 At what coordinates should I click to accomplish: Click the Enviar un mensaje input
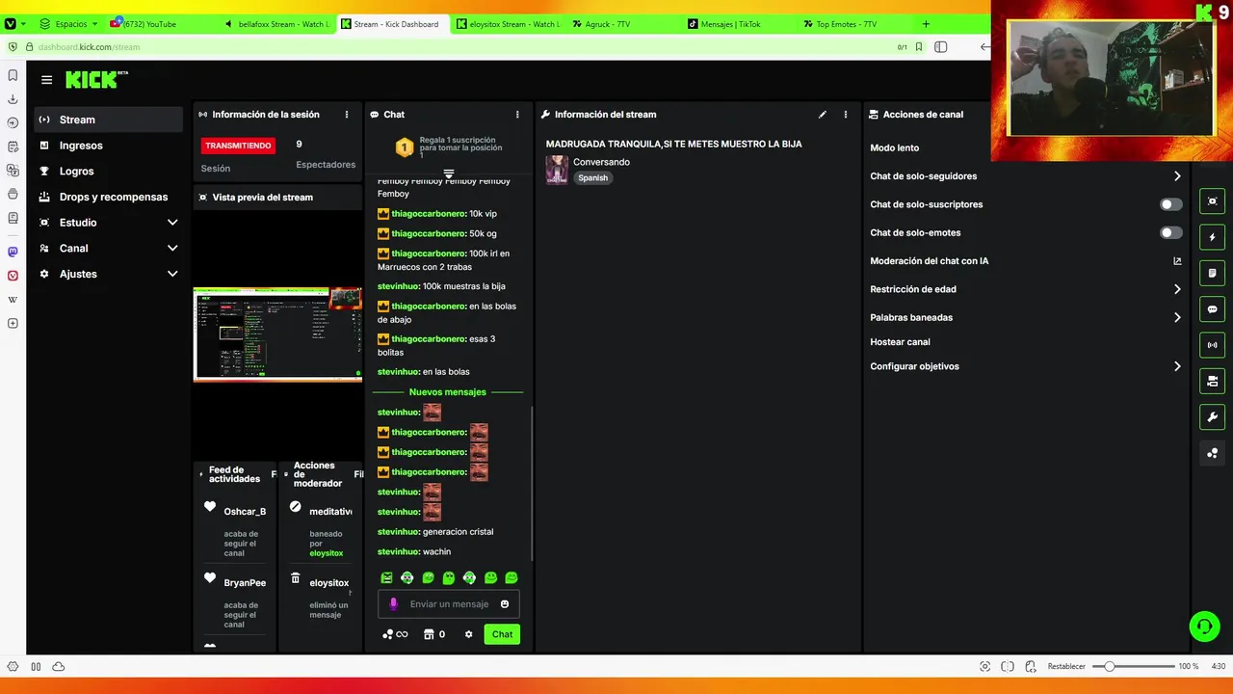click(x=449, y=604)
